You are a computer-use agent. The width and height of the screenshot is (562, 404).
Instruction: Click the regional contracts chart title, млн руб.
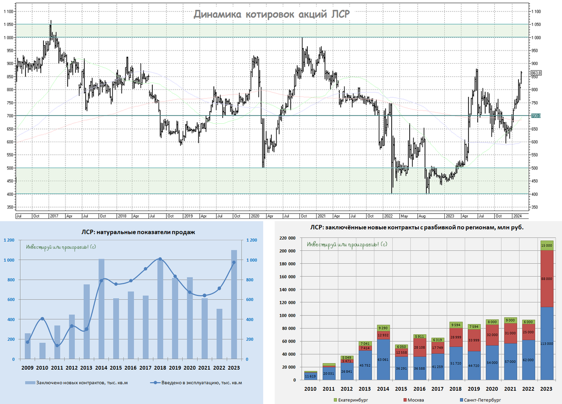[x=417, y=228]
